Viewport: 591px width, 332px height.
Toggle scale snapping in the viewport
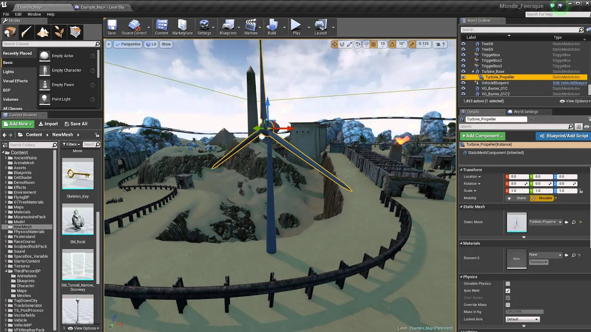(x=412, y=44)
